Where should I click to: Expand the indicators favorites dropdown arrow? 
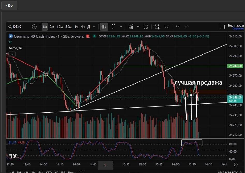point(138,27)
